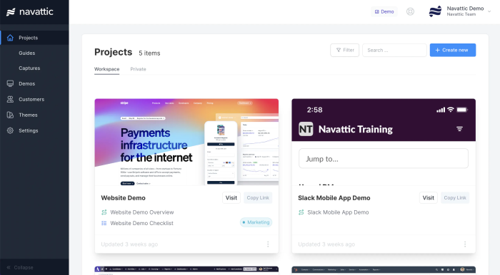Screen dimensions: 500x275
Task: Click the flow icon beside Website Demo Overview
Action: 104,212
